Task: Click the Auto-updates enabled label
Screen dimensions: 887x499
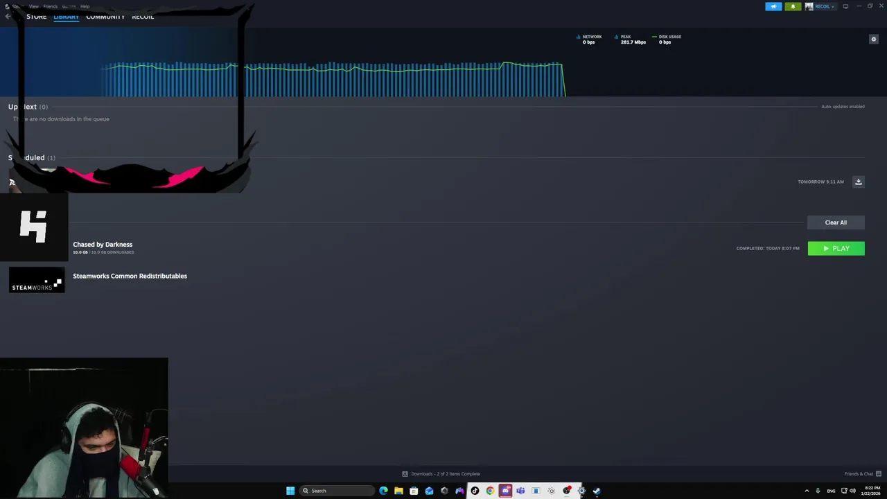Action: pyautogui.click(x=843, y=107)
